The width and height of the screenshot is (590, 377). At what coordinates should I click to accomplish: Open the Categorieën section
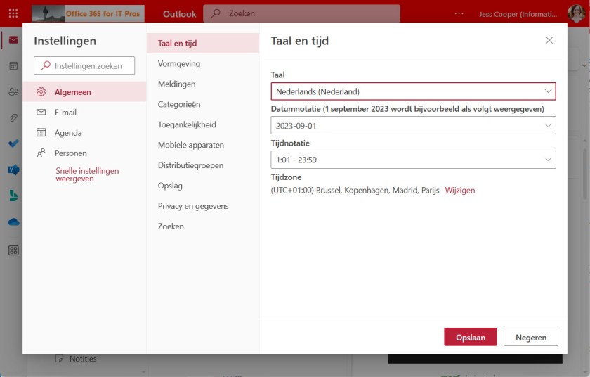pyautogui.click(x=203, y=104)
